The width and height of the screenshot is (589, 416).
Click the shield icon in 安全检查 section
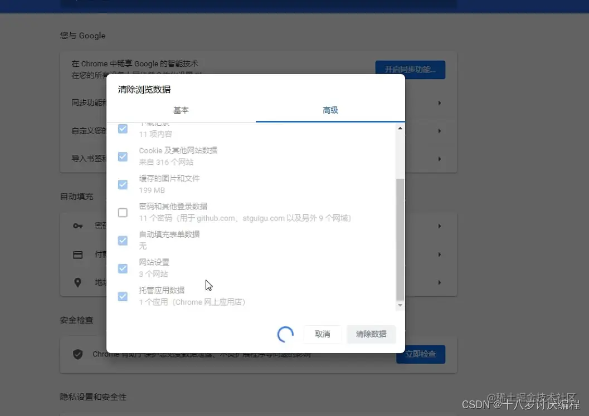pos(78,354)
